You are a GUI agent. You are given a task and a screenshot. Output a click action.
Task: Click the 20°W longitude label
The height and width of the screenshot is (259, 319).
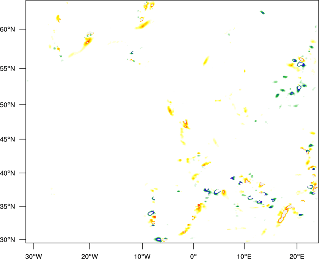[x=89, y=256]
